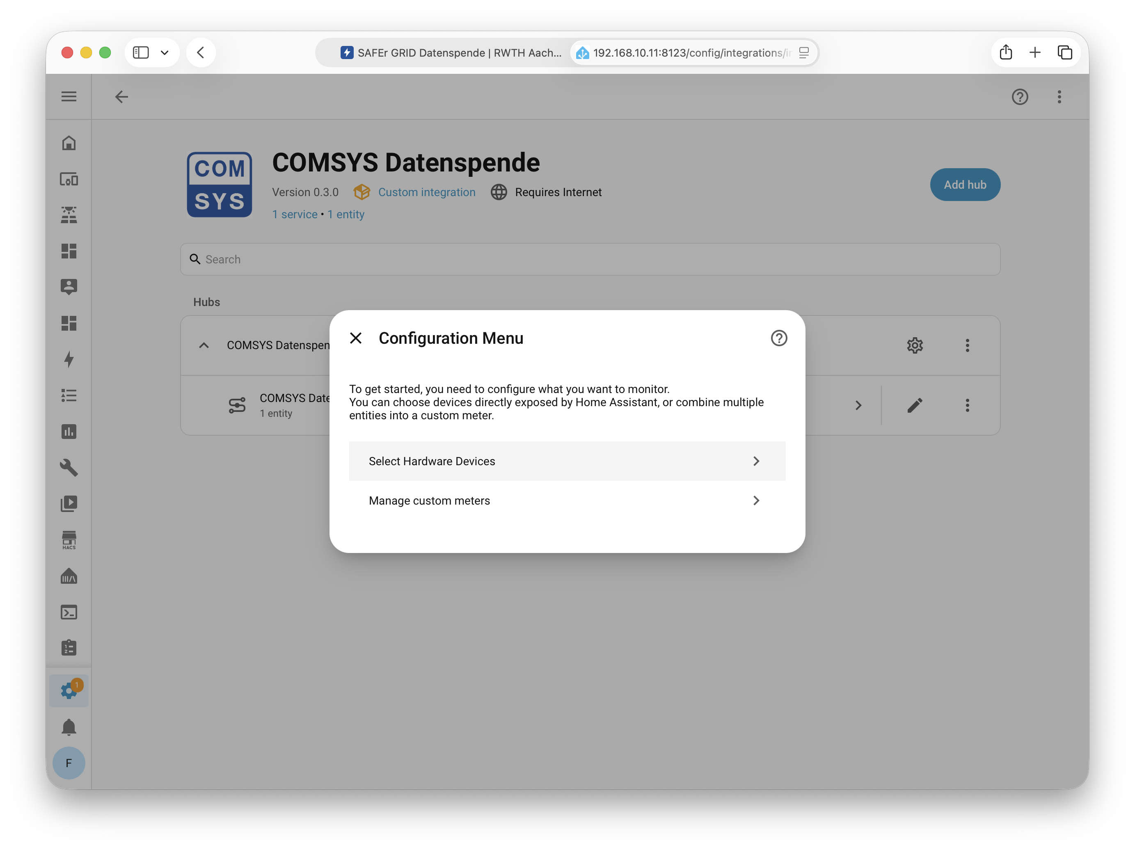Toggle the Safari sidebar button

pyautogui.click(x=141, y=53)
